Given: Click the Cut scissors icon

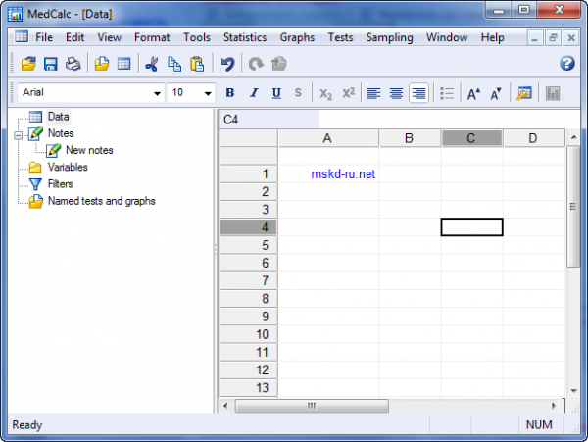Looking at the screenshot, I should pyautogui.click(x=151, y=64).
